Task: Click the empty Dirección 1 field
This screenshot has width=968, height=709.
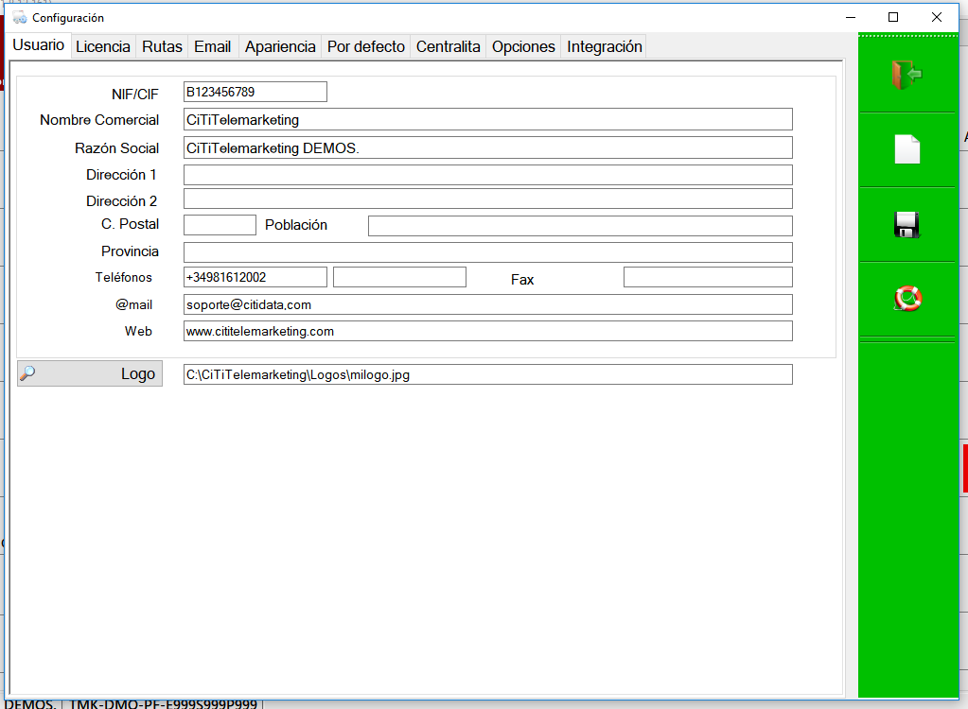Action: (487, 175)
